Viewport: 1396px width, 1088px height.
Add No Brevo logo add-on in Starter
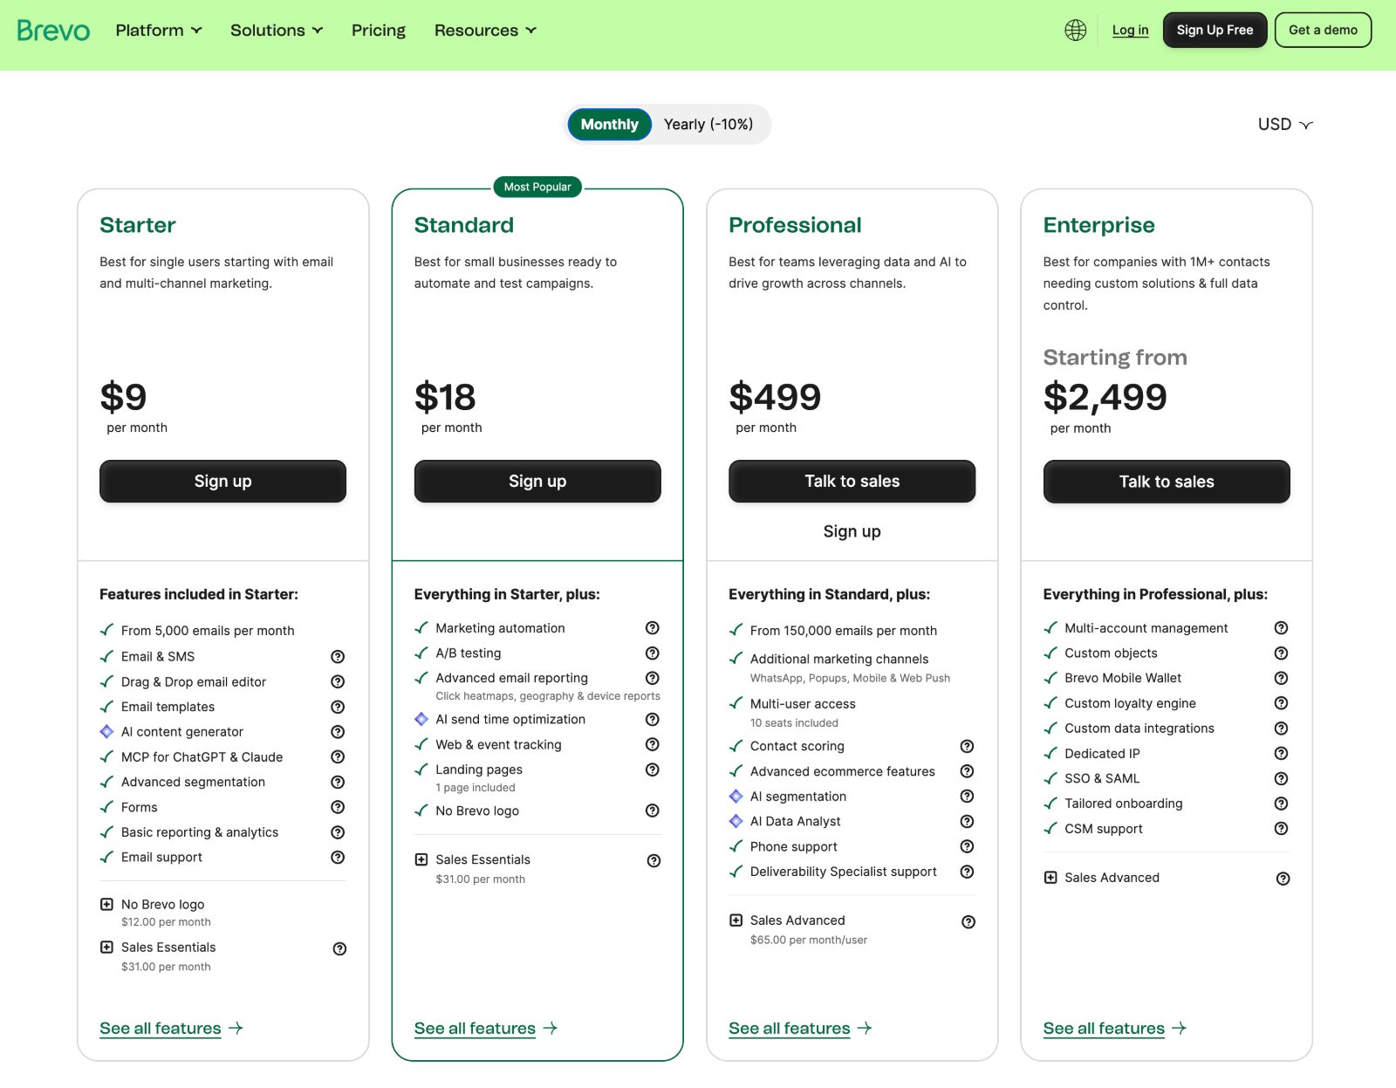tap(106, 905)
